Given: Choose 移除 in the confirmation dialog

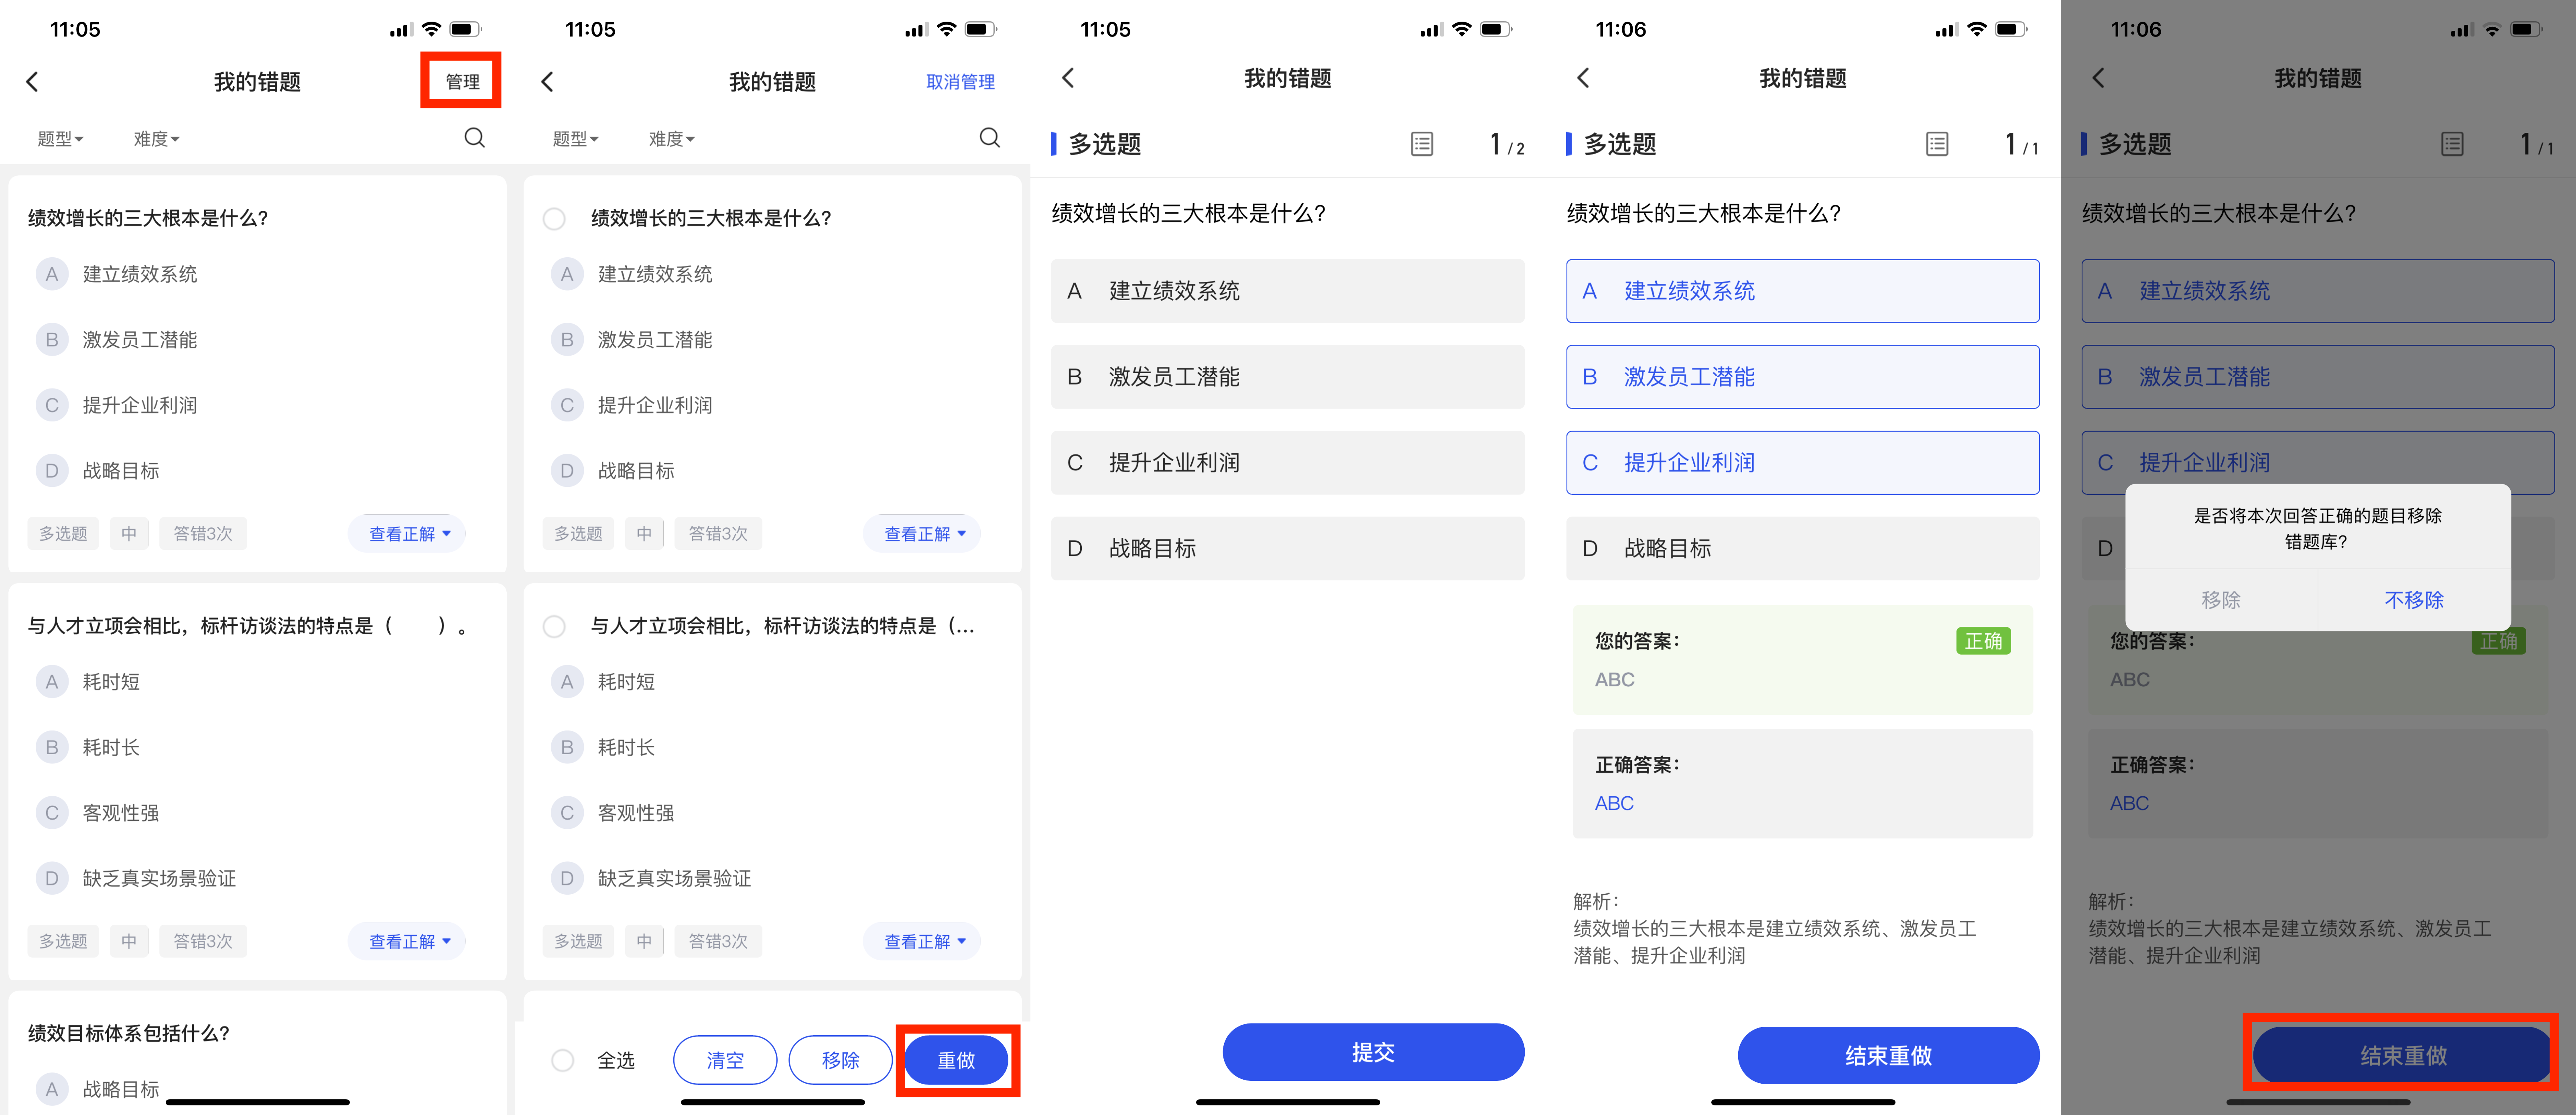Looking at the screenshot, I should coord(2221,600).
